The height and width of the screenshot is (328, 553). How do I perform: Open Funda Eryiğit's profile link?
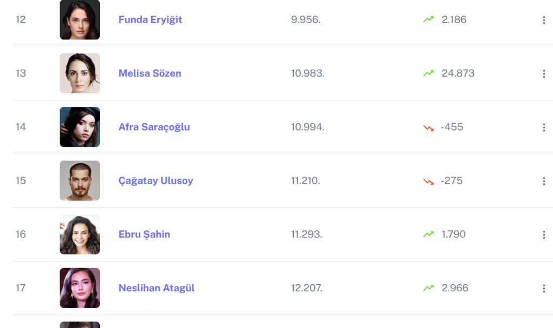pos(150,19)
